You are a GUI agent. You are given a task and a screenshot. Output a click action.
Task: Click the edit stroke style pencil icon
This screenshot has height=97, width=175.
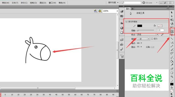click(x=162, y=35)
